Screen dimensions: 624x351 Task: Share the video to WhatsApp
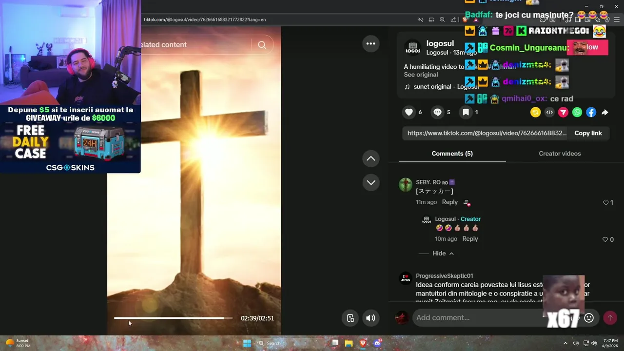click(x=577, y=112)
